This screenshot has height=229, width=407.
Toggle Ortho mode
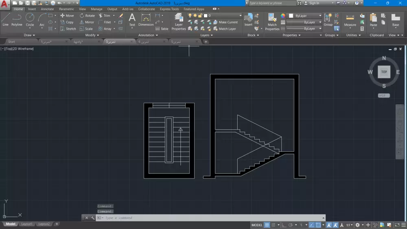click(x=284, y=225)
